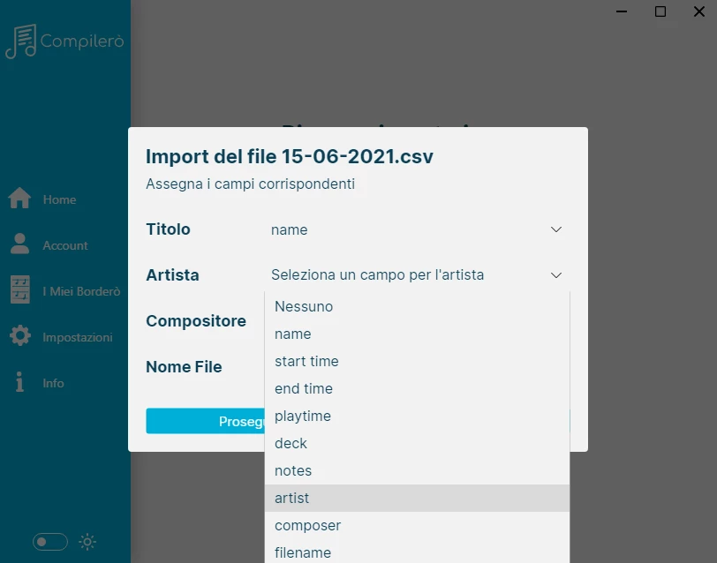The height and width of the screenshot is (563, 717).
Task: Click the Compositore field label
Action: tap(196, 321)
